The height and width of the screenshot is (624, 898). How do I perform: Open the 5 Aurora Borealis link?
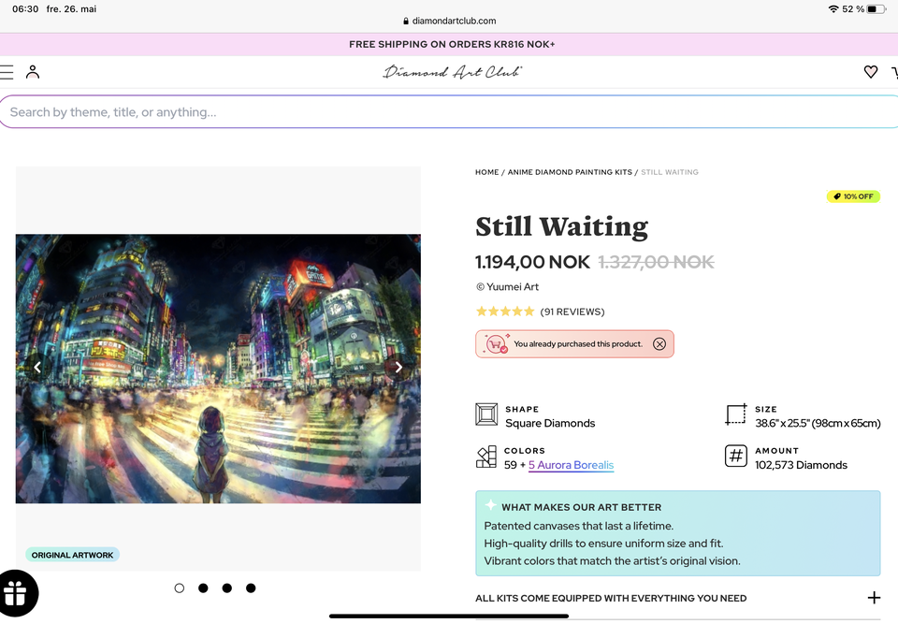click(x=571, y=465)
